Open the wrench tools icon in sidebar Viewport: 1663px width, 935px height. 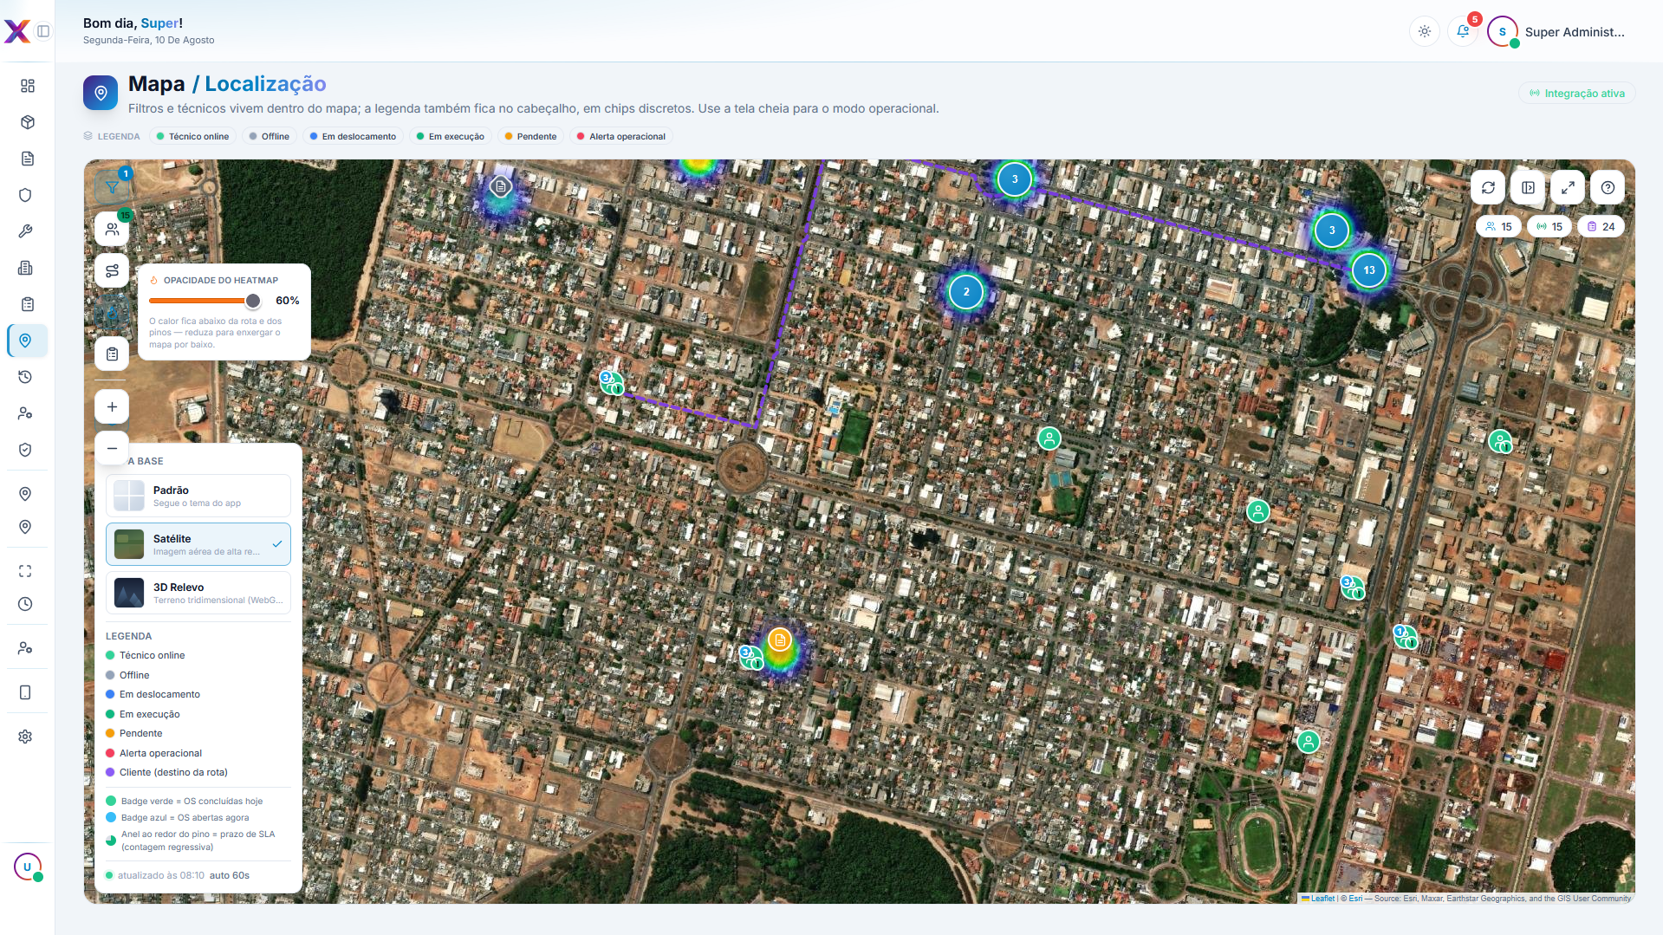coord(25,231)
